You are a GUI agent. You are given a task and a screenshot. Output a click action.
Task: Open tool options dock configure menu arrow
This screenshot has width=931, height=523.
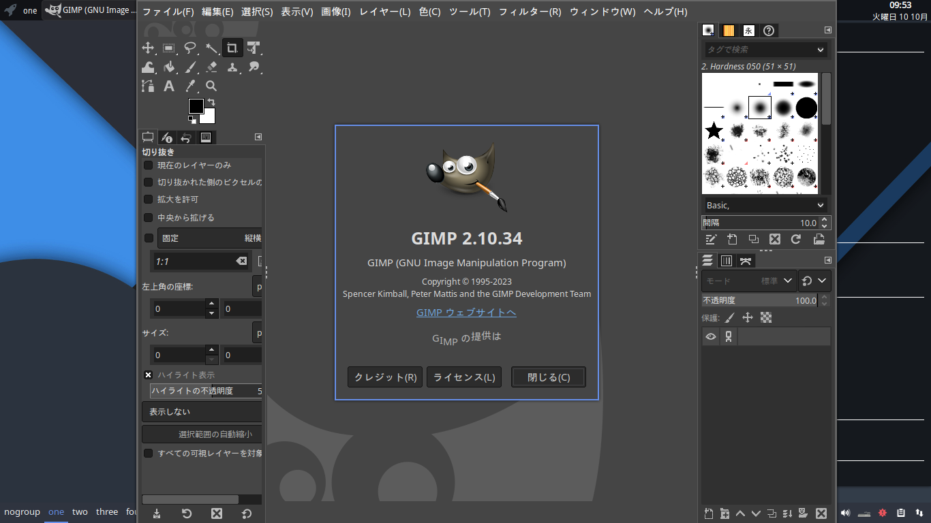tap(258, 137)
